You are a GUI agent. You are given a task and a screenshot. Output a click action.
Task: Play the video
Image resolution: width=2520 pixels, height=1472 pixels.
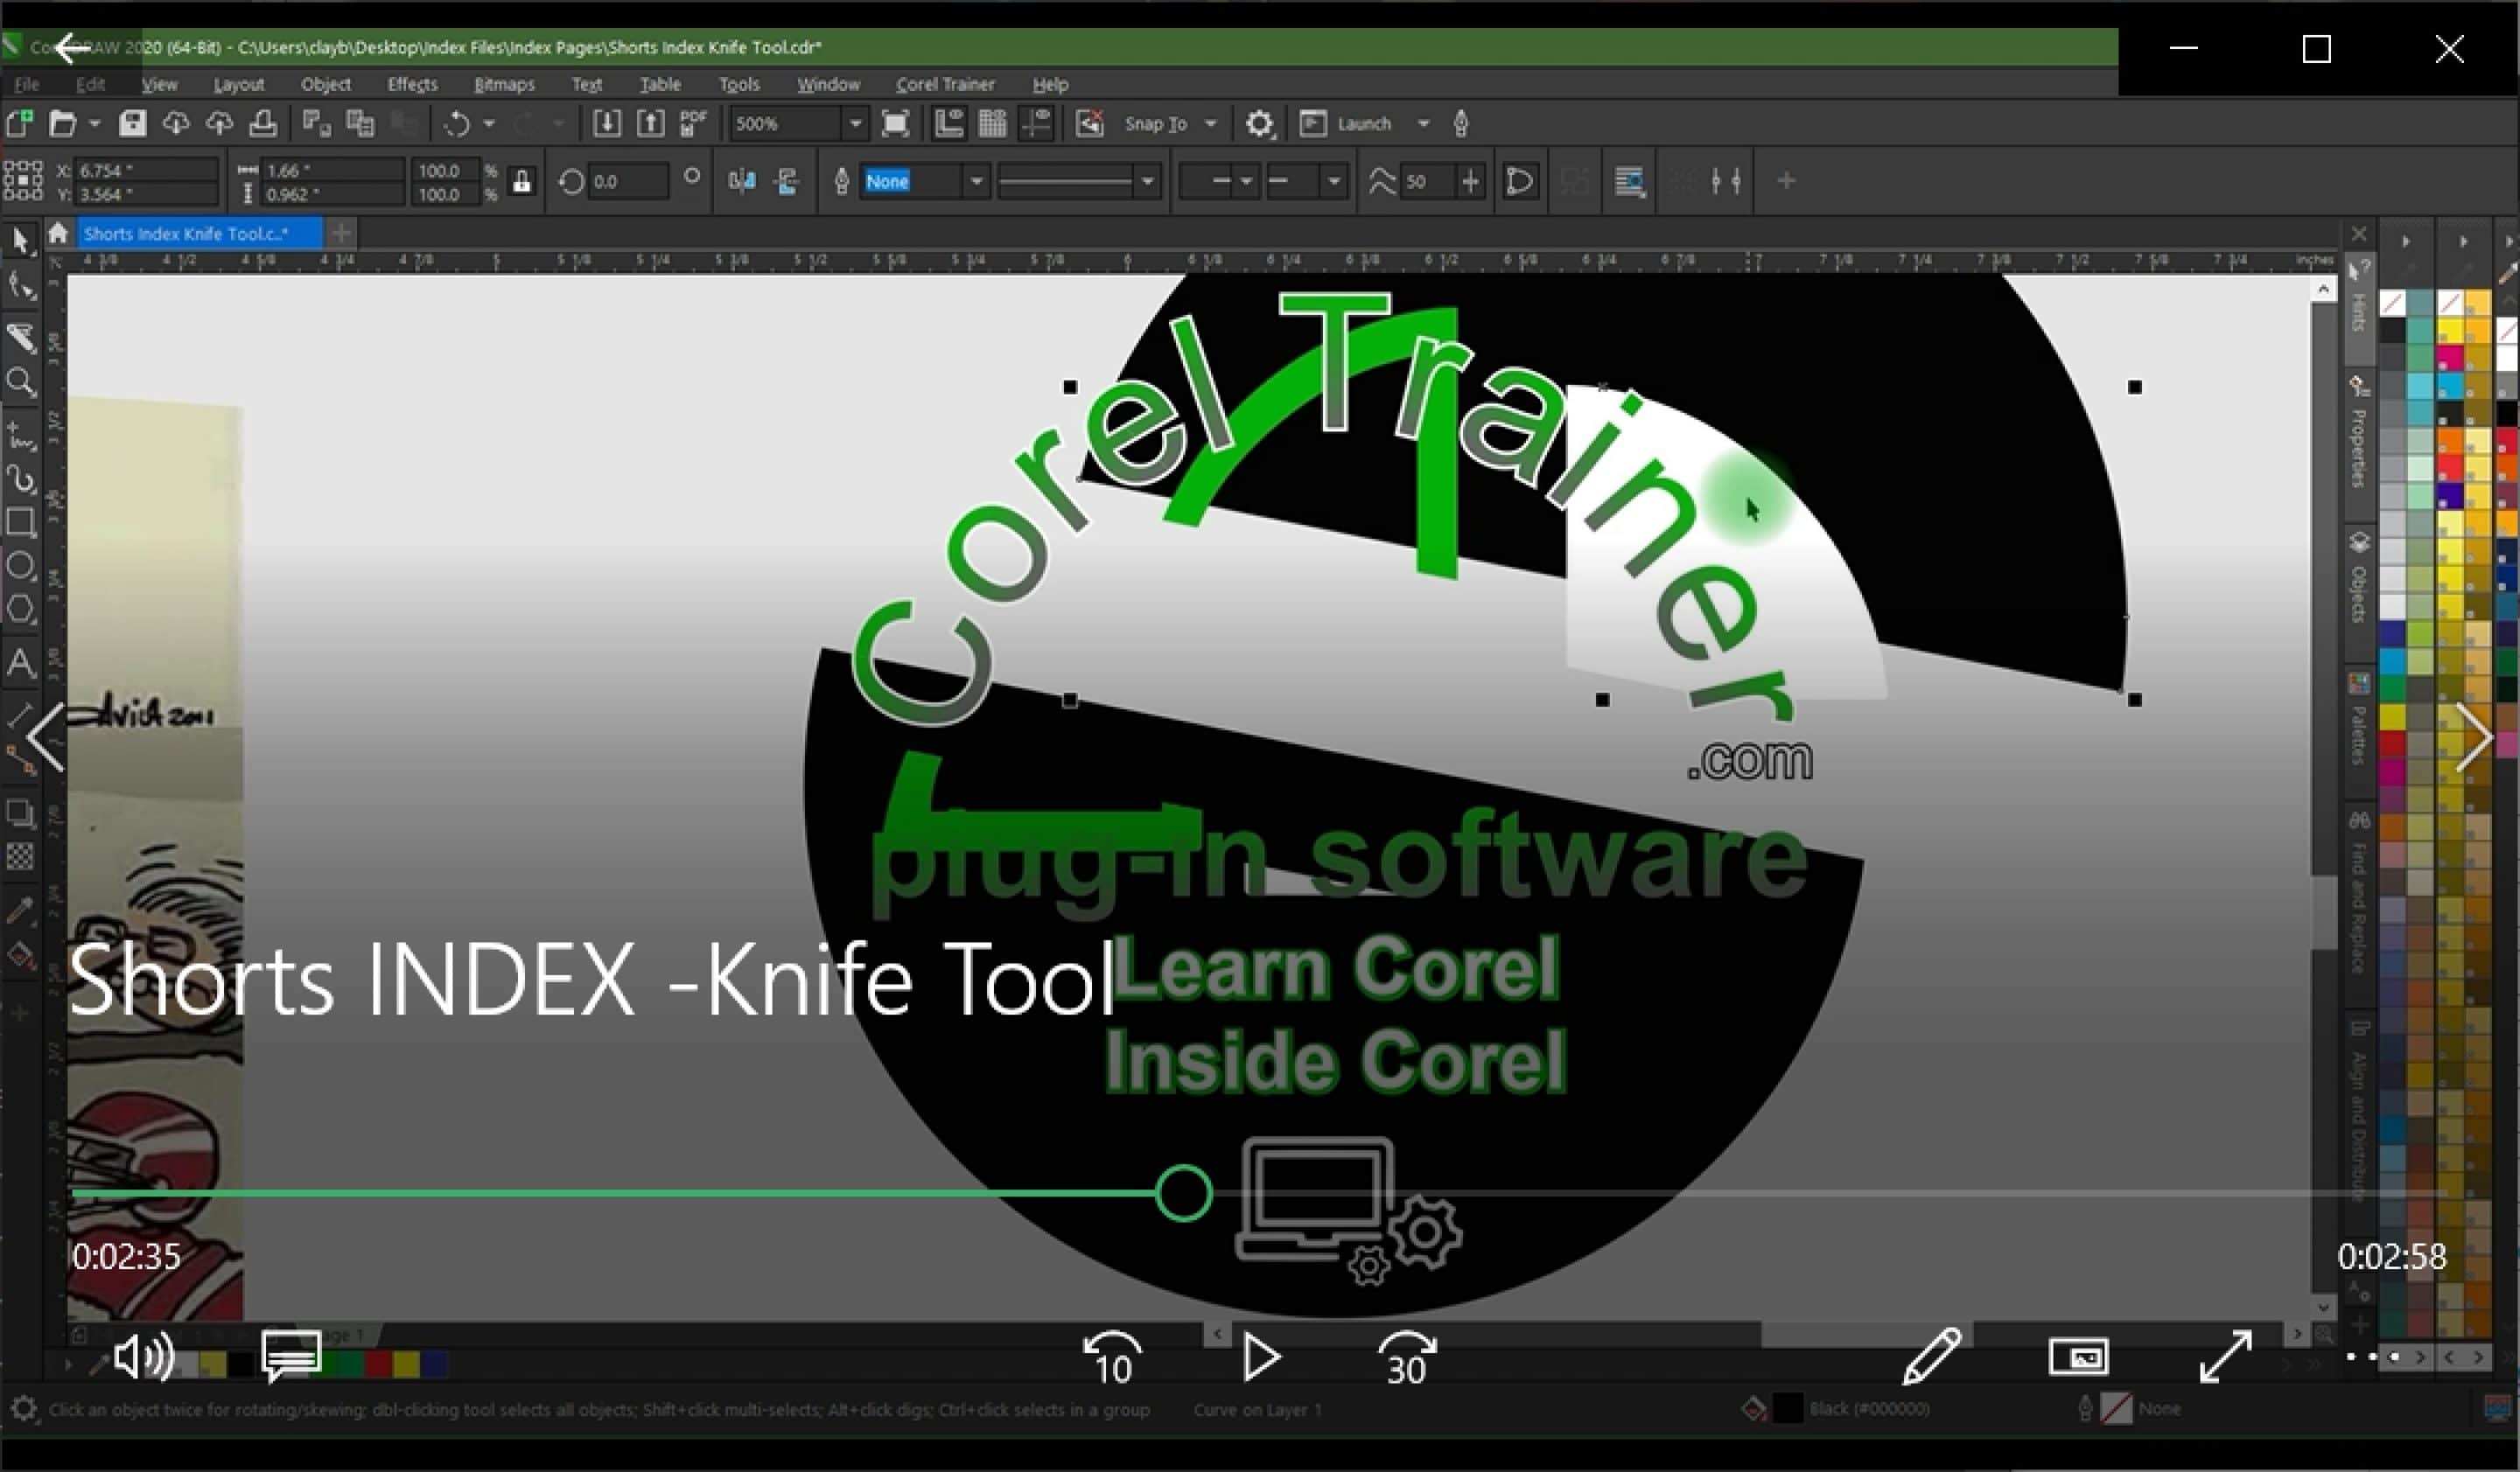[1260, 1357]
